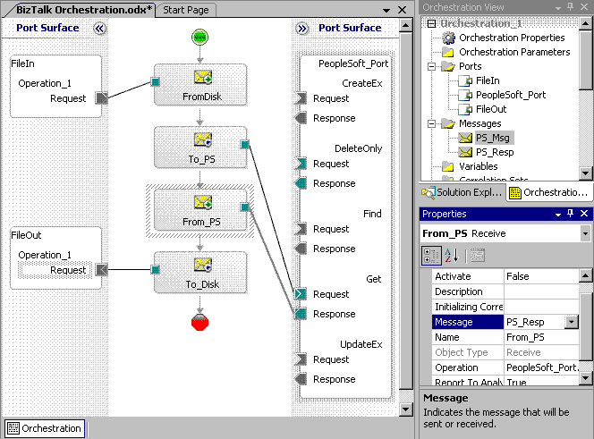Select the To_Disk send shape
This screenshot has height=439, width=594.
coord(200,273)
